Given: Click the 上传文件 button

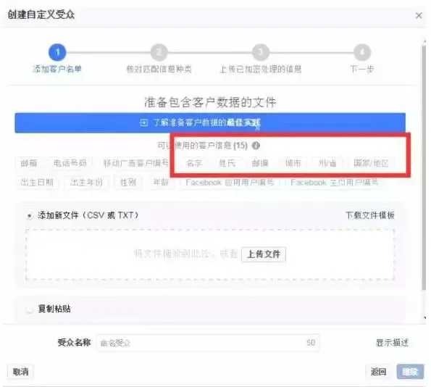Looking at the screenshot, I should (x=264, y=254).
